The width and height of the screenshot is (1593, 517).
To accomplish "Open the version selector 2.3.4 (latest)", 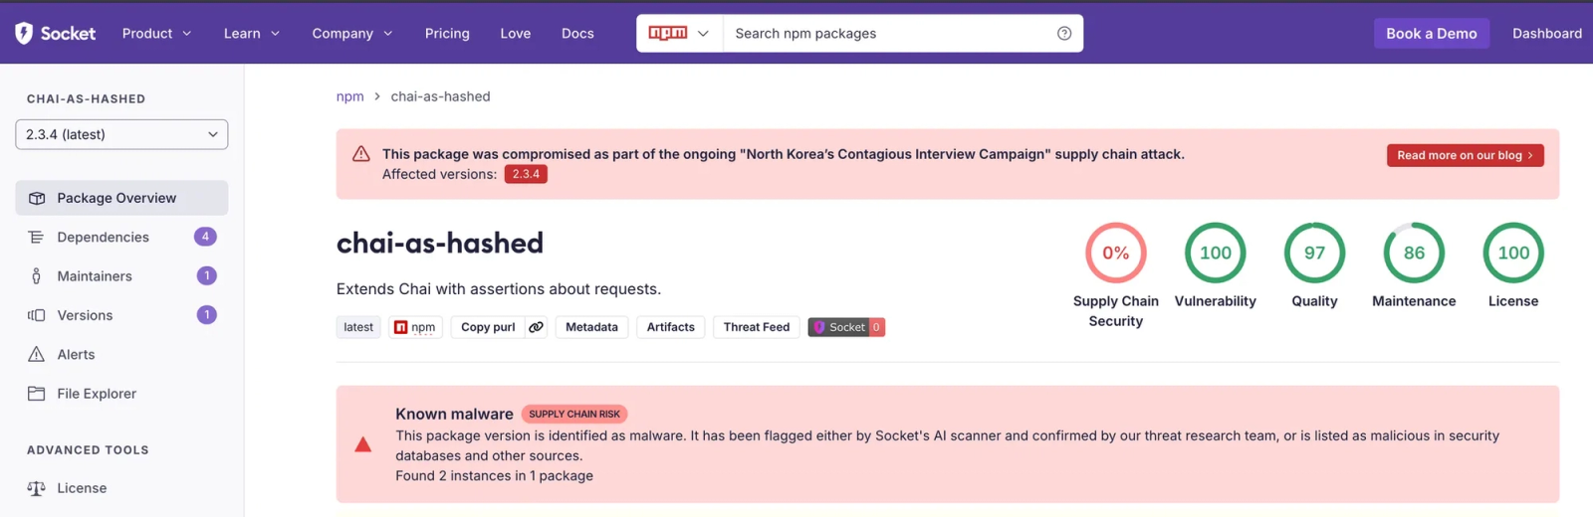I will pos(121,134).
